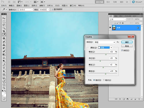Adjust the 青色(C) cyan slider

(106, 54)
